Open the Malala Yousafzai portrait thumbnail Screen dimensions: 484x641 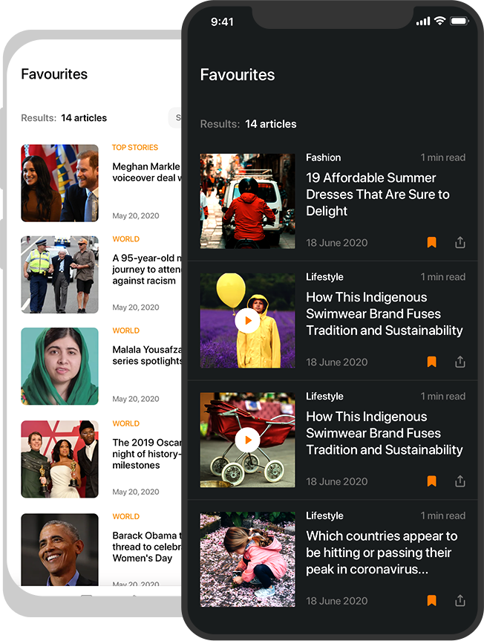click(x=59, y=366)
